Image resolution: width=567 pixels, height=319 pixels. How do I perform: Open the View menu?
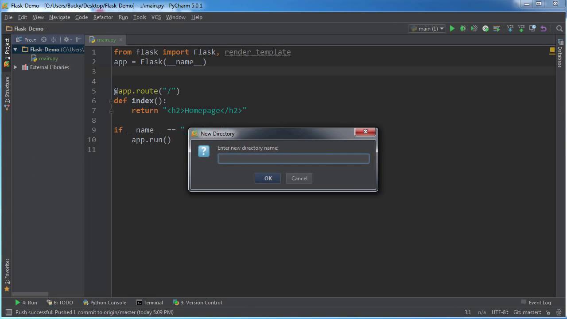click(x=38, y=17)
